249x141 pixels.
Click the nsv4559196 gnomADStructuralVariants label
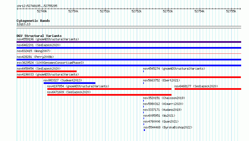pyautogui.click(x=48, y=39)
